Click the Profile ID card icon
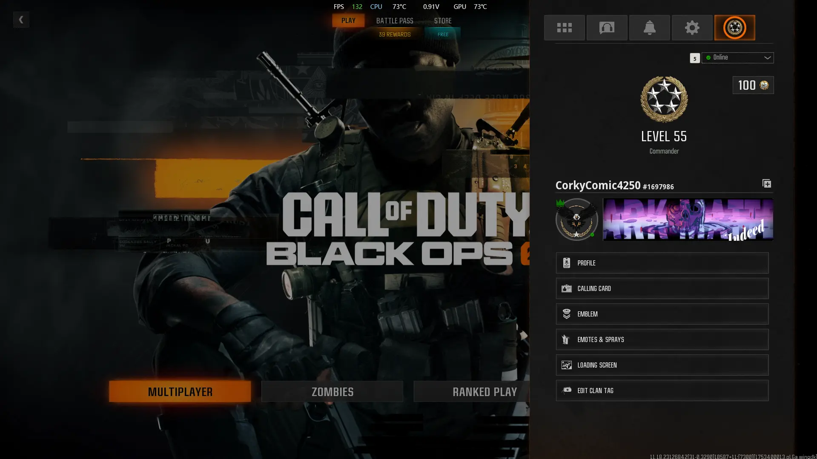The image size is (817, 459). point(566,263)
